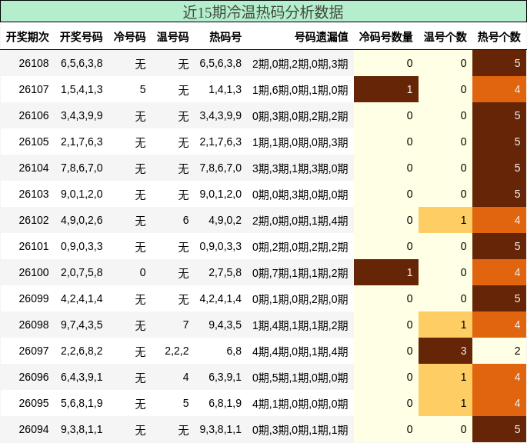Select drawn numbers 2,0,7,5,8
The width and height of the screenshot is (527, 443).
coord(82,272)
